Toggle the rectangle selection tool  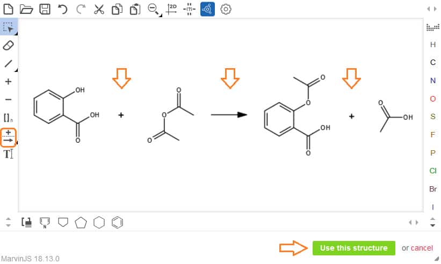coord(8,27)
